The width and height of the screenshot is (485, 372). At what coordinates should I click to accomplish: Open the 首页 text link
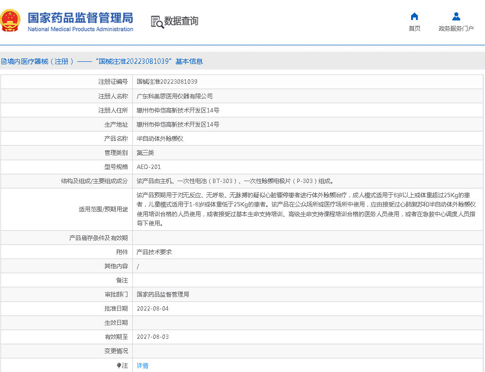414,29
